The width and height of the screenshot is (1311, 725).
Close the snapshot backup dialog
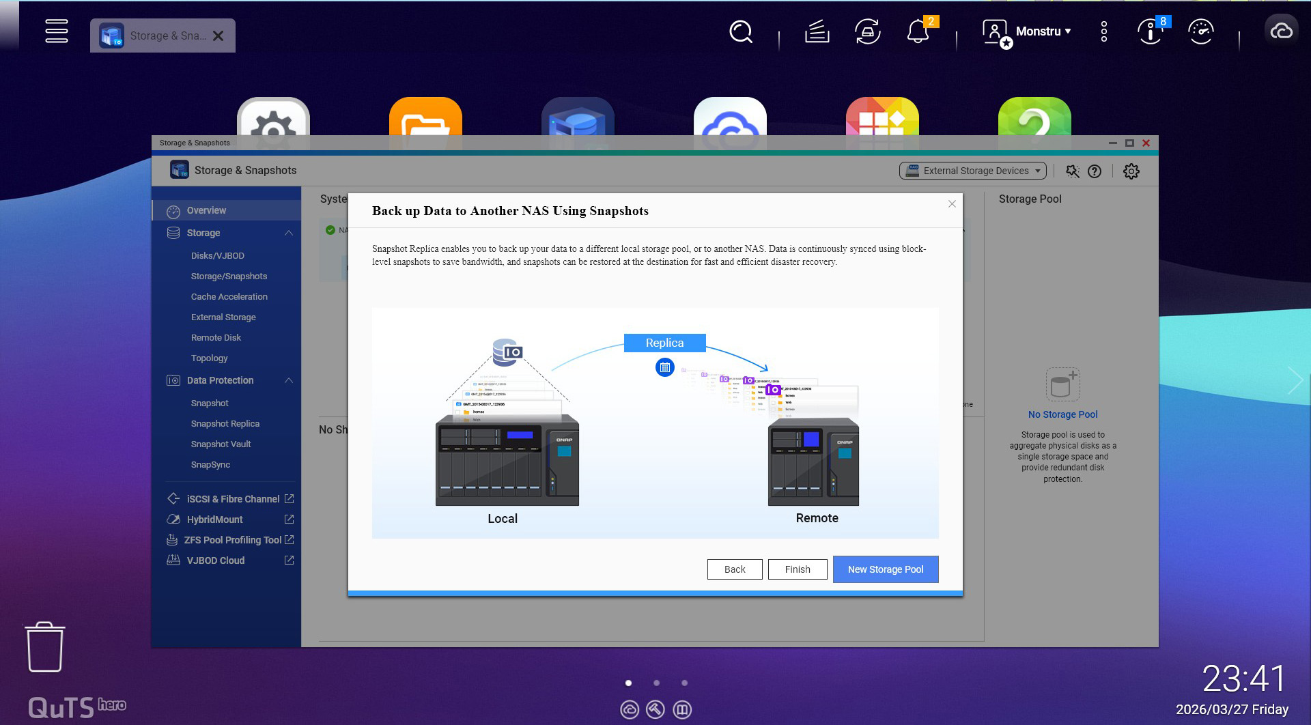(952, 204)
